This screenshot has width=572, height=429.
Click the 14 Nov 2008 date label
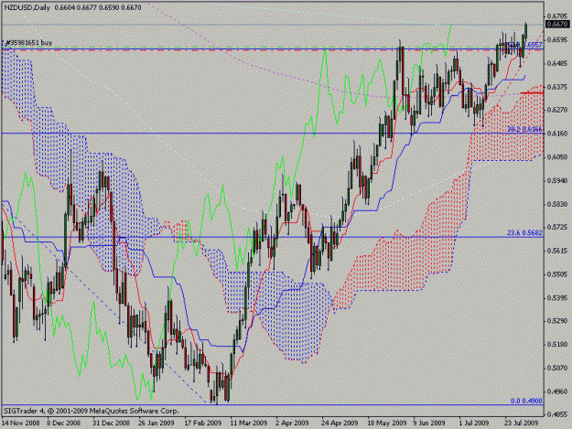20,423
